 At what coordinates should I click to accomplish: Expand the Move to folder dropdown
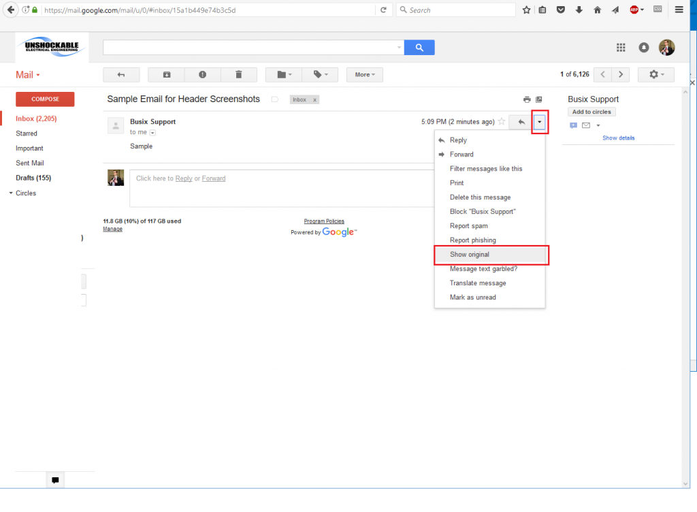282,75
